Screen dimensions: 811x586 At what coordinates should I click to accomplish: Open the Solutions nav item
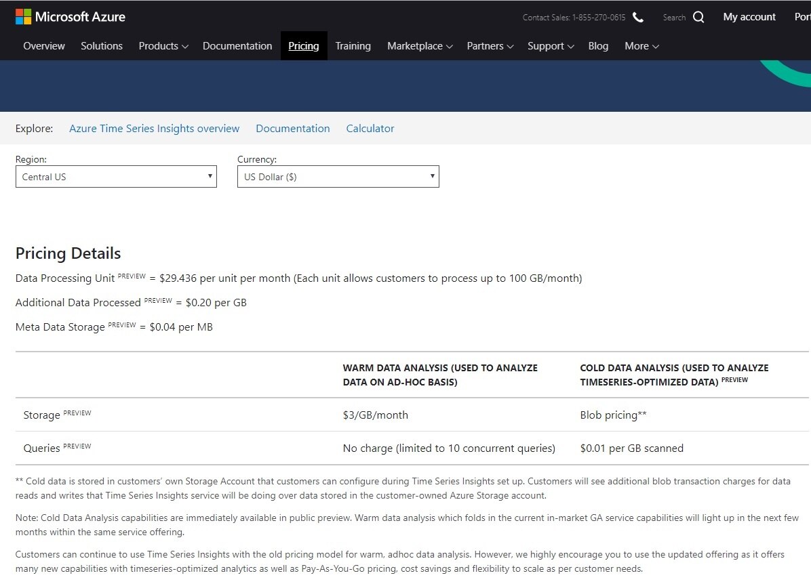[x=102, y=46]
